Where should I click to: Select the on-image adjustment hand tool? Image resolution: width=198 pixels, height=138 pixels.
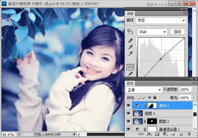[x=130, y=31]
